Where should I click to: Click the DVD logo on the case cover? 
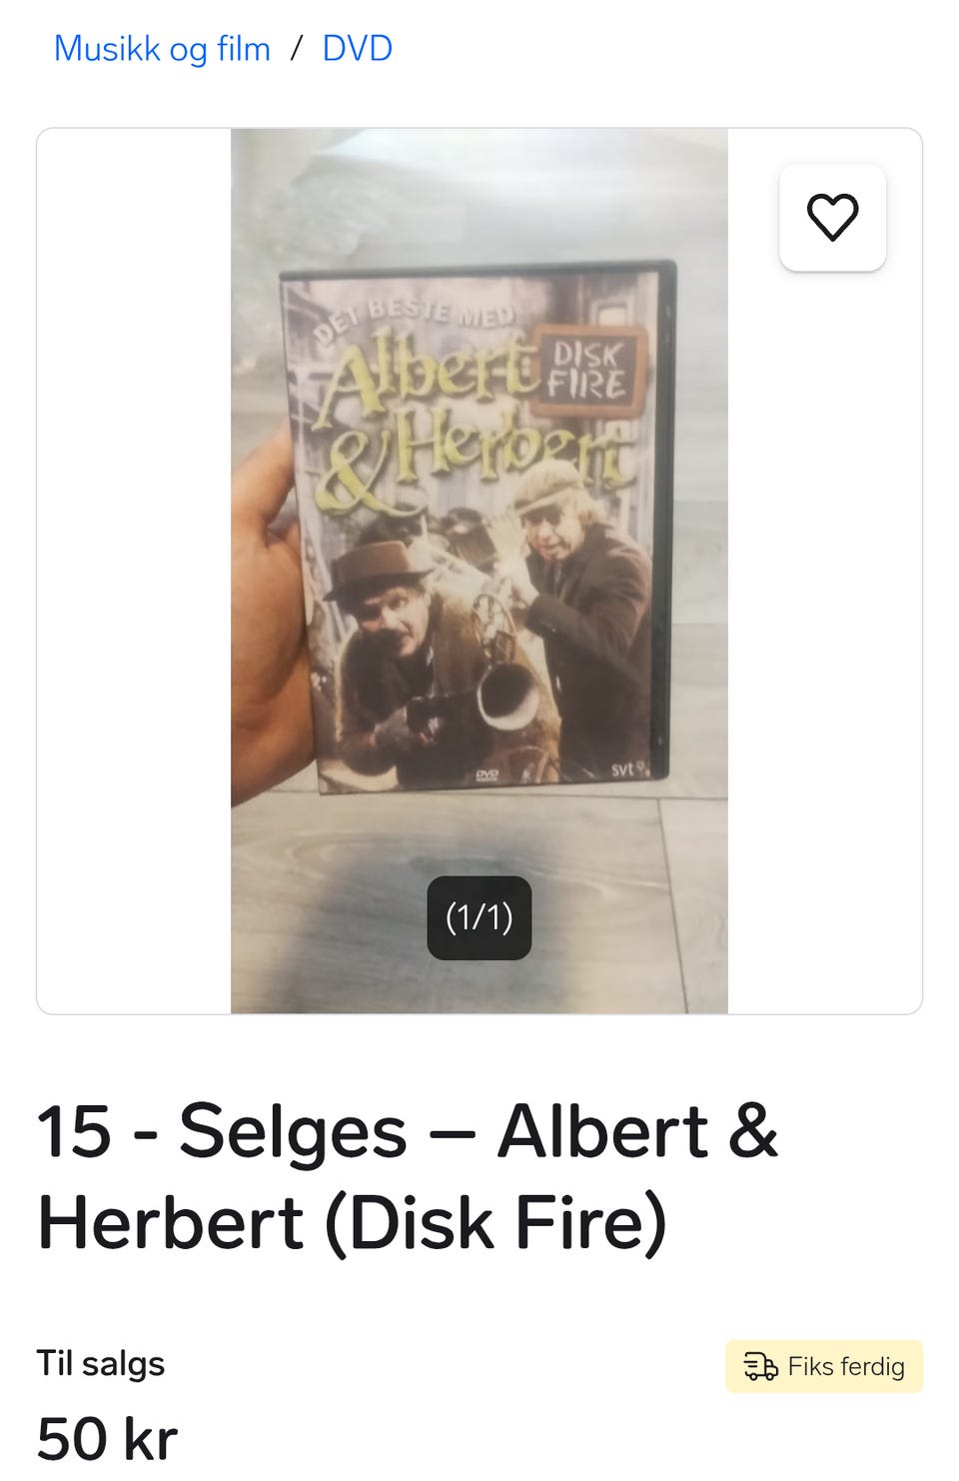(486, 774)
